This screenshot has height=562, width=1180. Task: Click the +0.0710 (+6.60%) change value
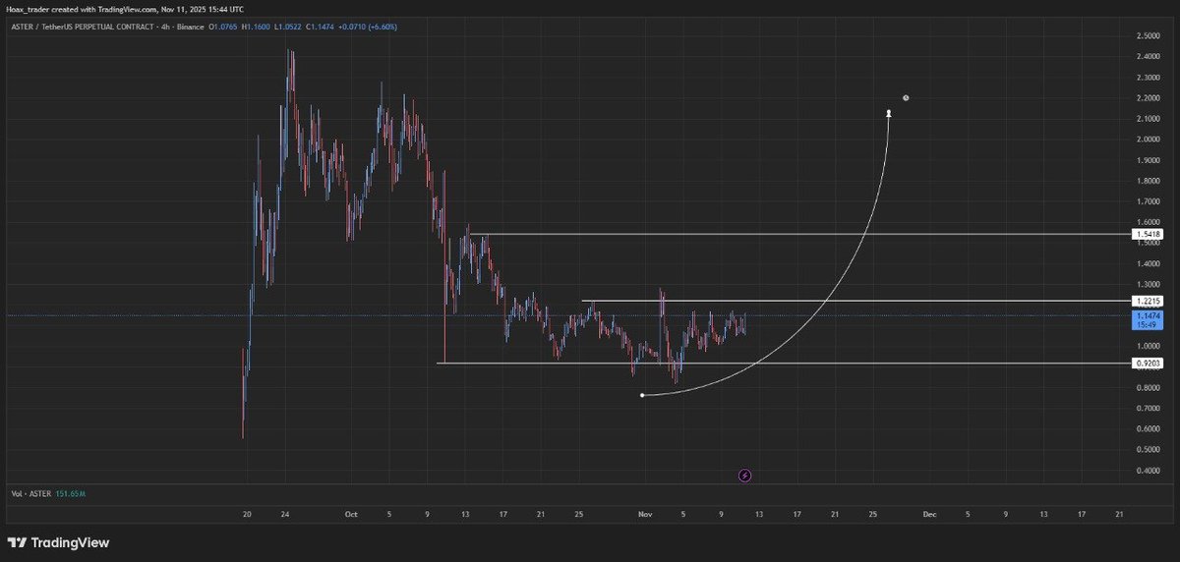(x=367, y=27)
